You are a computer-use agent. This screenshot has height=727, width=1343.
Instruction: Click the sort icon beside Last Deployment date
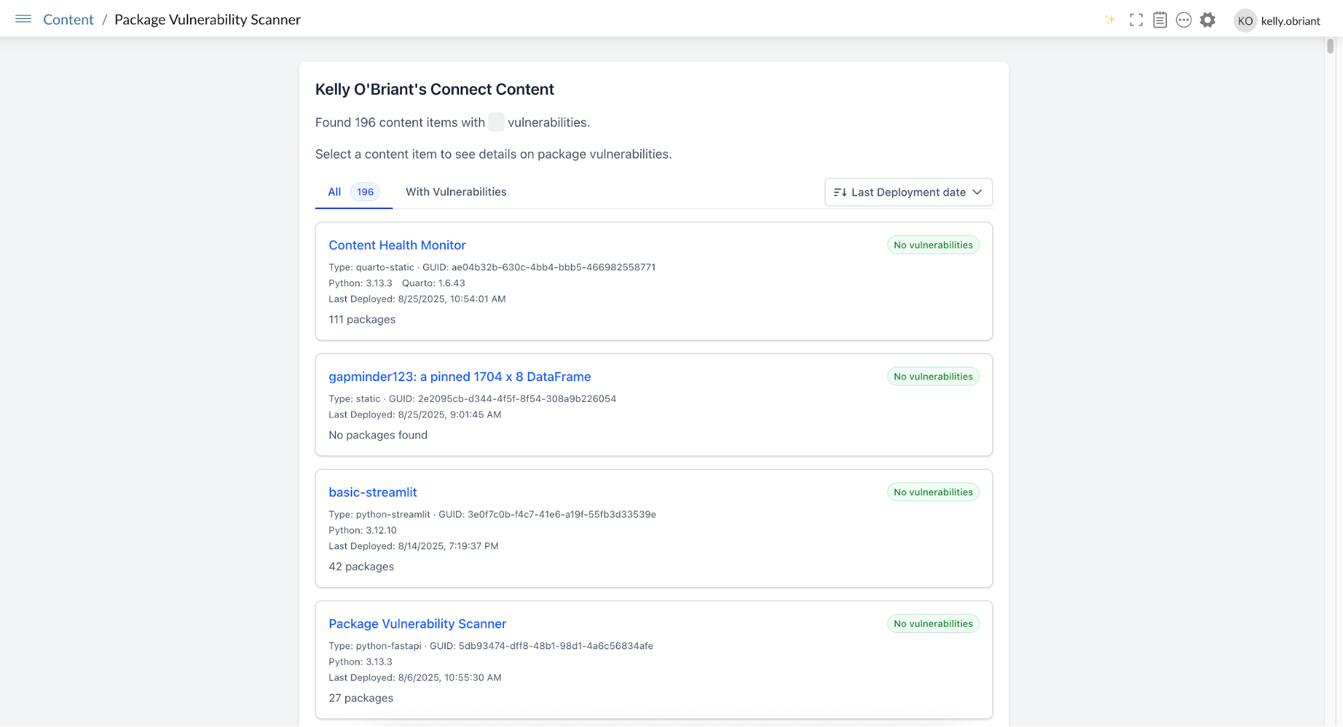pos(840,192)
